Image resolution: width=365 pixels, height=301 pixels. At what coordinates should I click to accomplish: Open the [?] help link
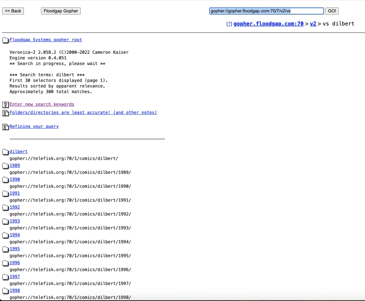tap(229, 24)
